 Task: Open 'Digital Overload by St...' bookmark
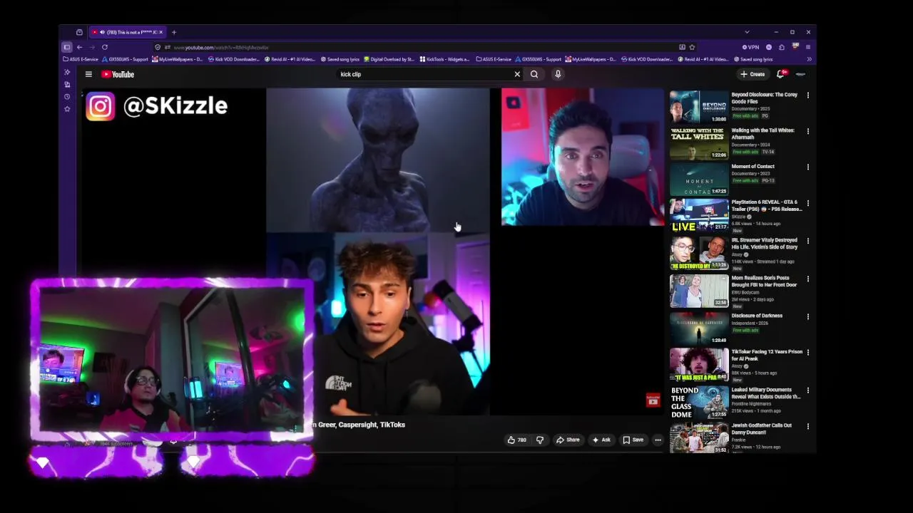point(389,59)
